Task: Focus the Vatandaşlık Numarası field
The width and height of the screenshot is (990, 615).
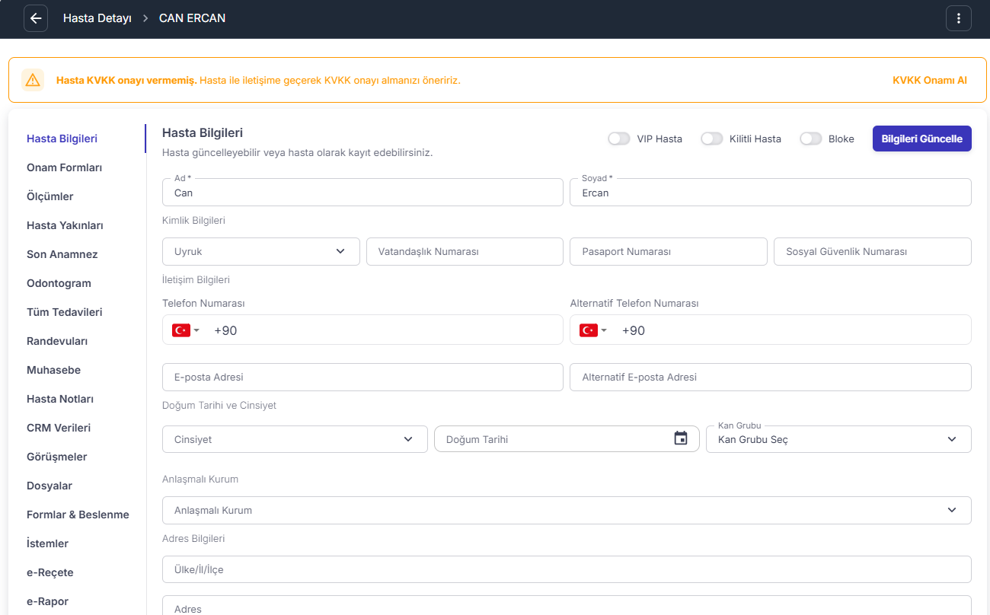Action: point(465,251)
